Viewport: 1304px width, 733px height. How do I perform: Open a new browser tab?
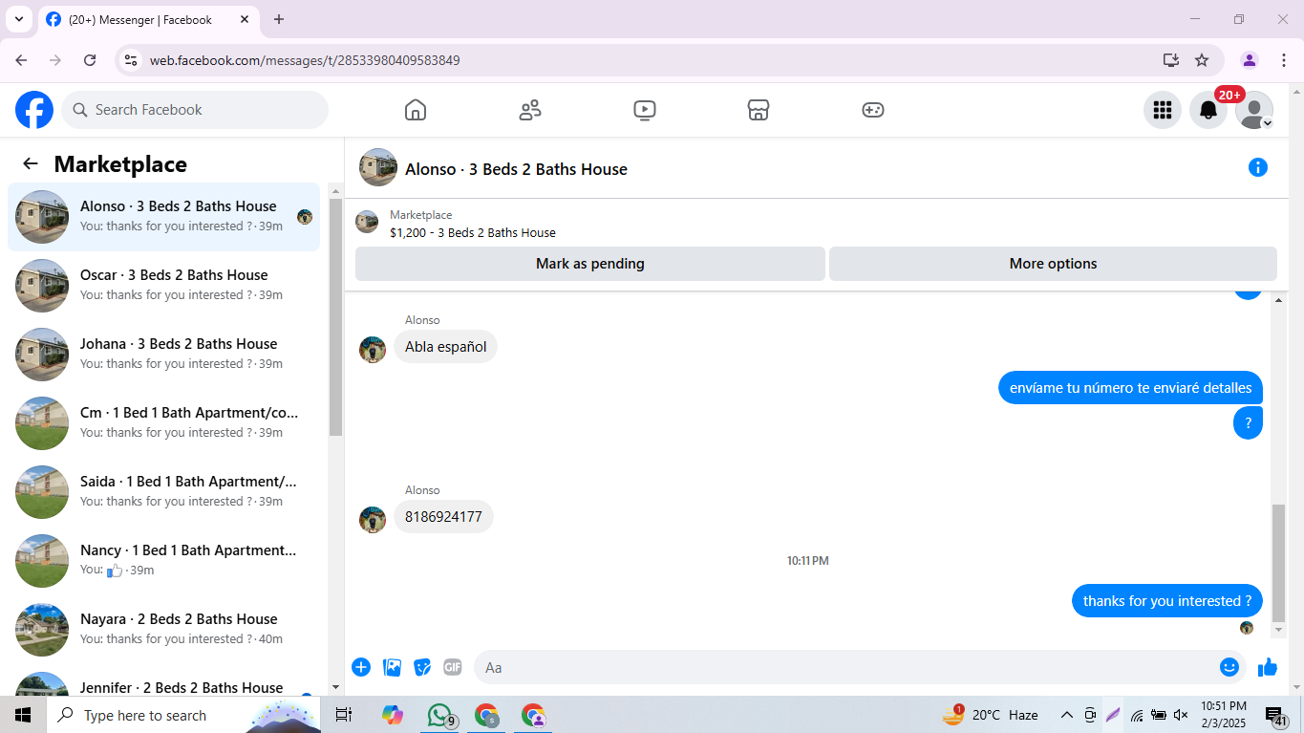[279, 19]
